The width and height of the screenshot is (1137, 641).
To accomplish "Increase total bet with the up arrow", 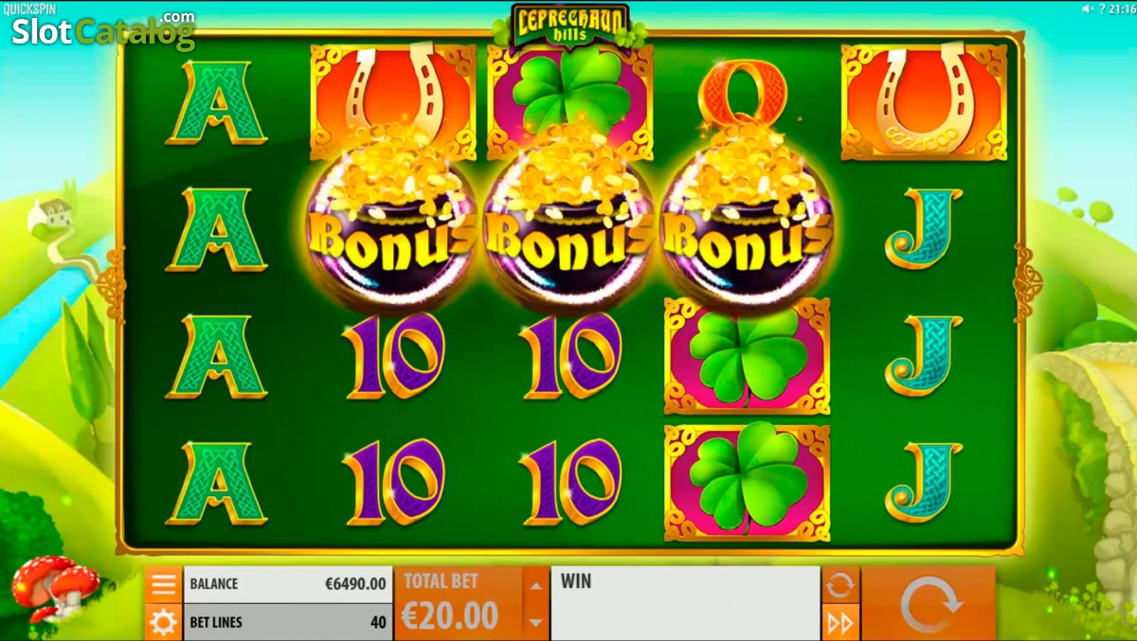I will click(535, 585).
